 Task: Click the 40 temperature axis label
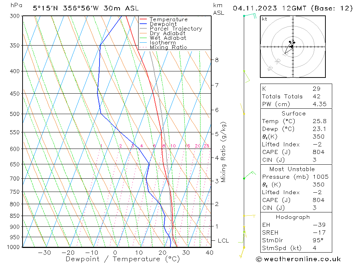[x=209, y=253]
